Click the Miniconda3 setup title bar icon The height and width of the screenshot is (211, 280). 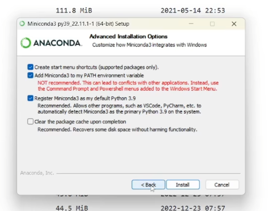point(22,24)
